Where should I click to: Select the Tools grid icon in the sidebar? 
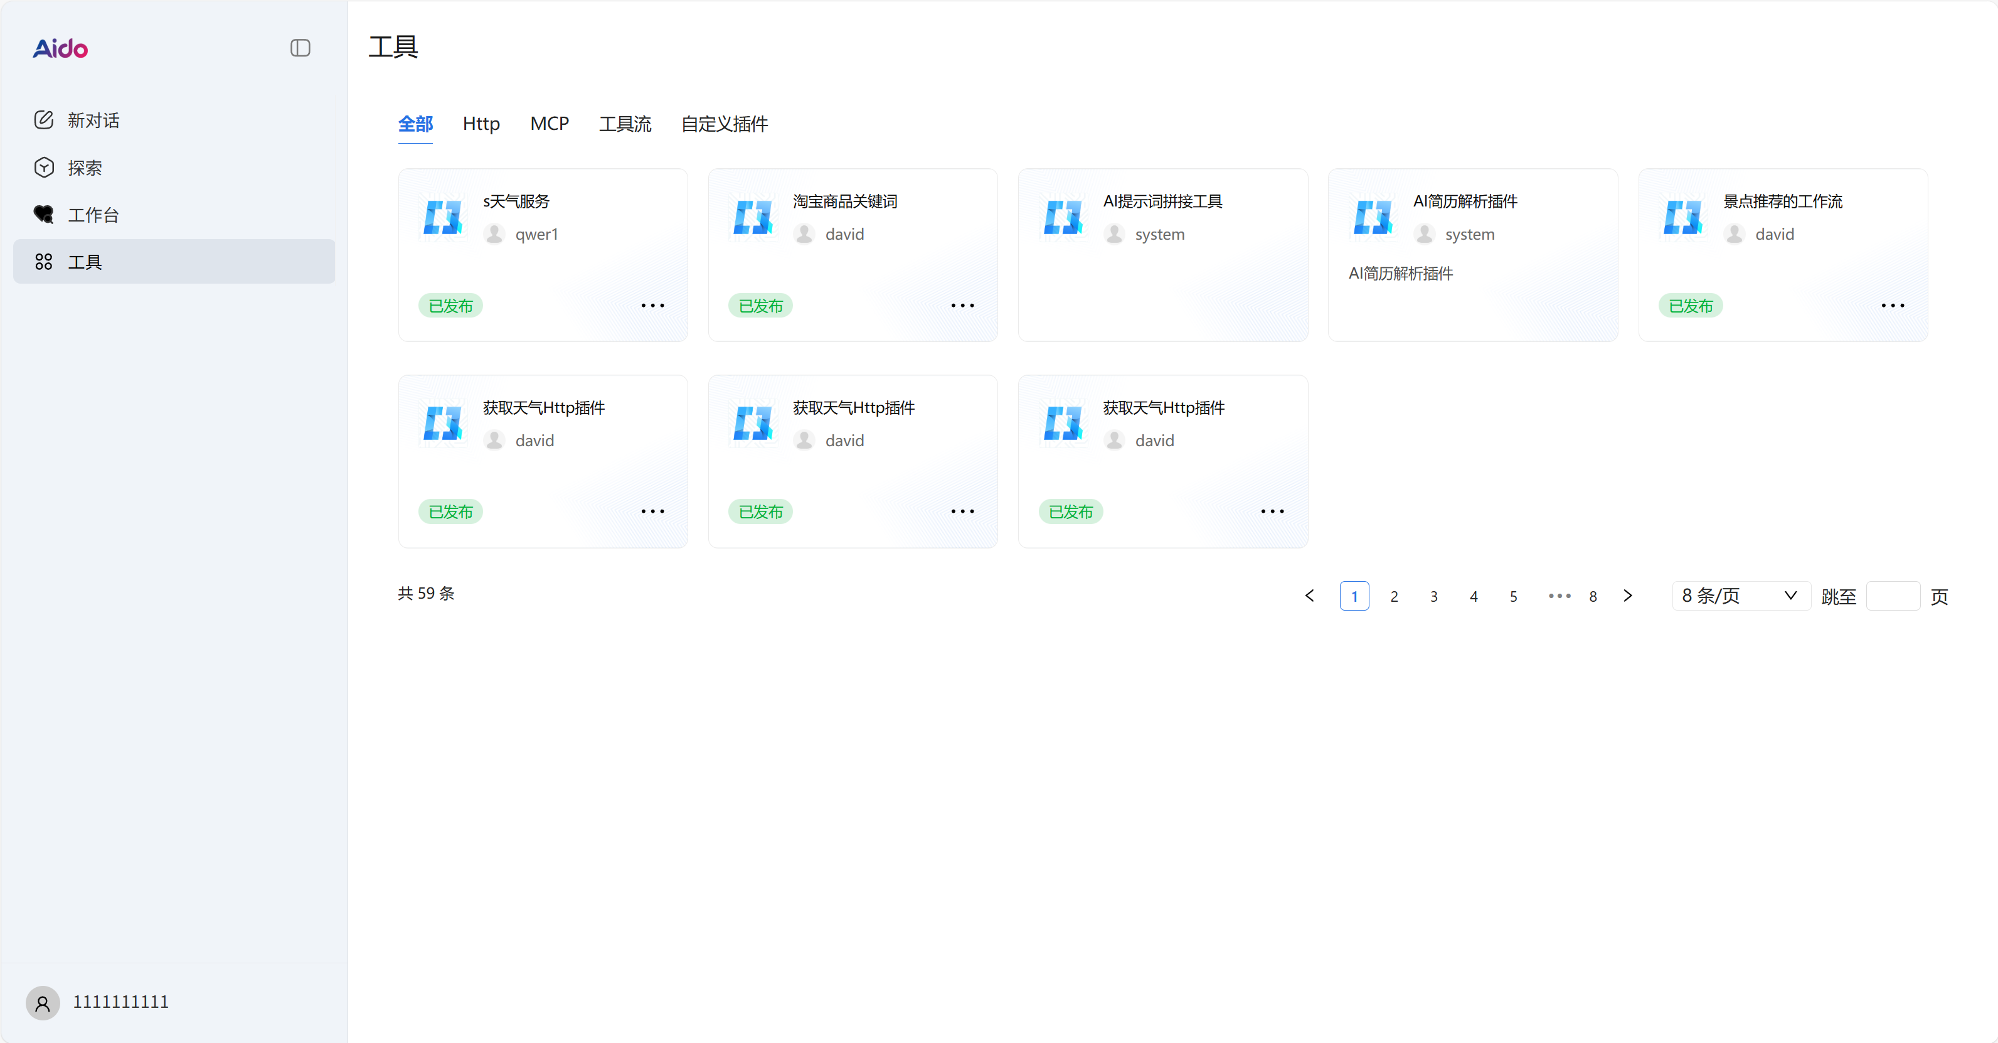43,262
